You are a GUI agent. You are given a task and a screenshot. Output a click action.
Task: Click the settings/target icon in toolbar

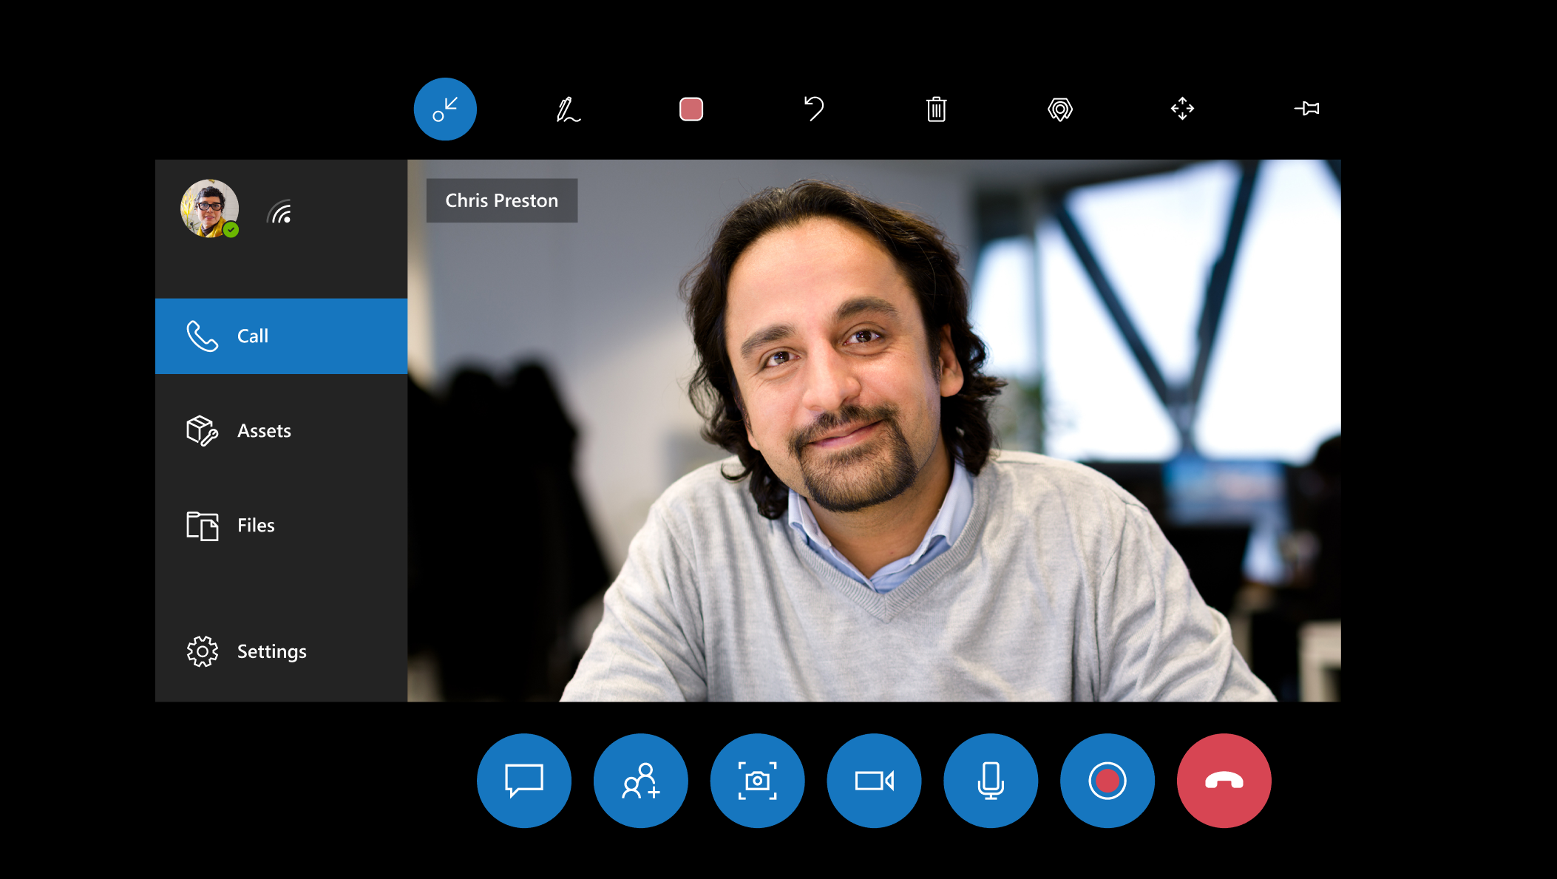(x=1059, y=109)
